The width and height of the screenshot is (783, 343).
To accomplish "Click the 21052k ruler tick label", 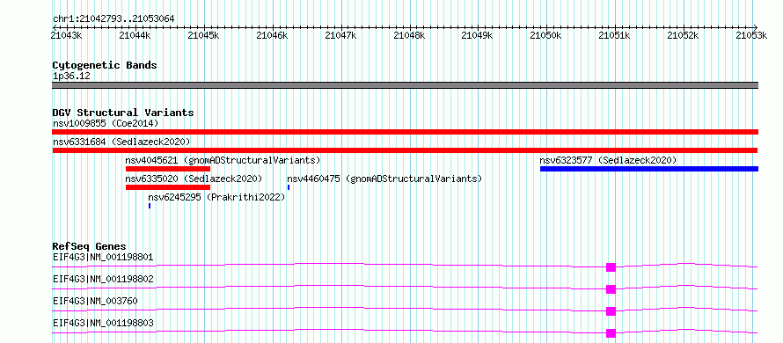I will pyautogui.click(x=684, y=35).
